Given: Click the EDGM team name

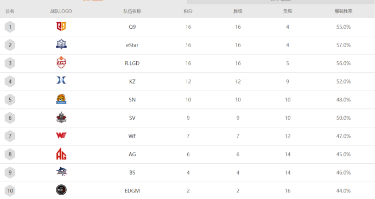Looking at the screenshot, I should 132,191.
